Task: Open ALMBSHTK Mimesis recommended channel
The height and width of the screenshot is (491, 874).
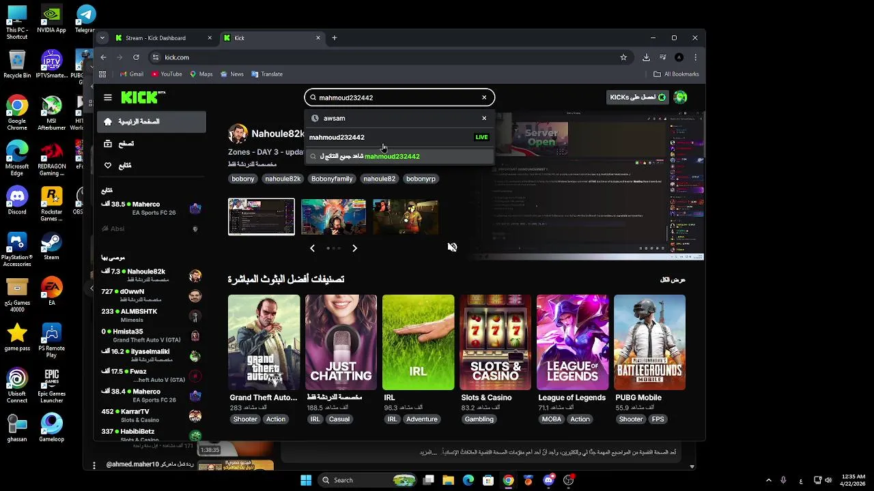Action: tap(152, 315)
